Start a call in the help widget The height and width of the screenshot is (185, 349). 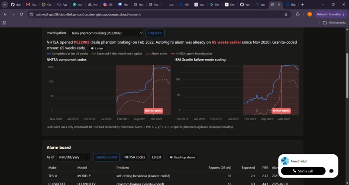click(x=303, y=171)
